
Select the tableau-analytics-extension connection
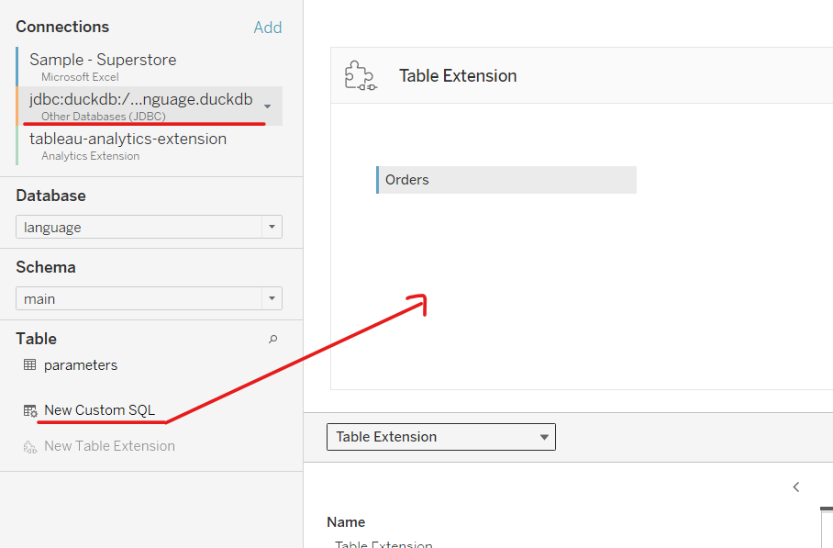(128, 140)
